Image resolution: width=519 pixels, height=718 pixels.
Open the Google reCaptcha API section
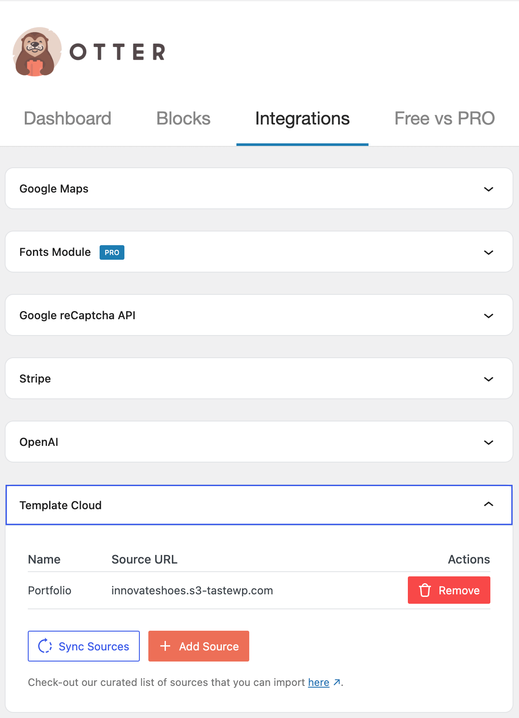click(488, 316)
